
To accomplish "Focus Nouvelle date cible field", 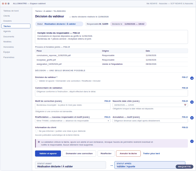I will 150,105.
